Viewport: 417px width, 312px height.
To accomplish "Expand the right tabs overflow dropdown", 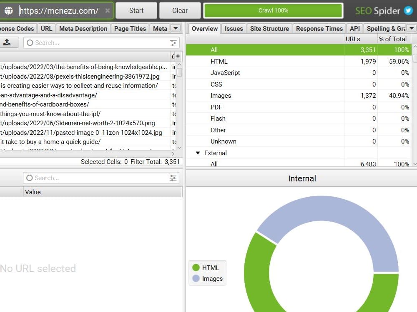I will pyautogui.click(x=412, y=28).
